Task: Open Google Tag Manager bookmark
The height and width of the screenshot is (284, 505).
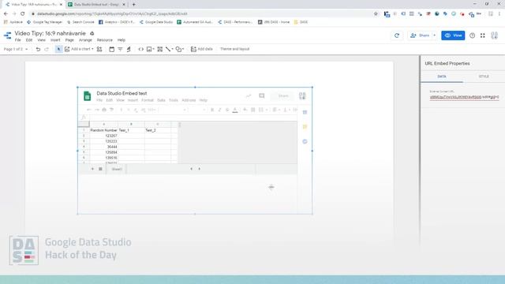Action: [44, 22]
